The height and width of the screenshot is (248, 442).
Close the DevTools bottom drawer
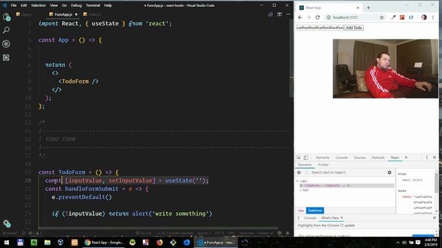[x=434, y=218]
